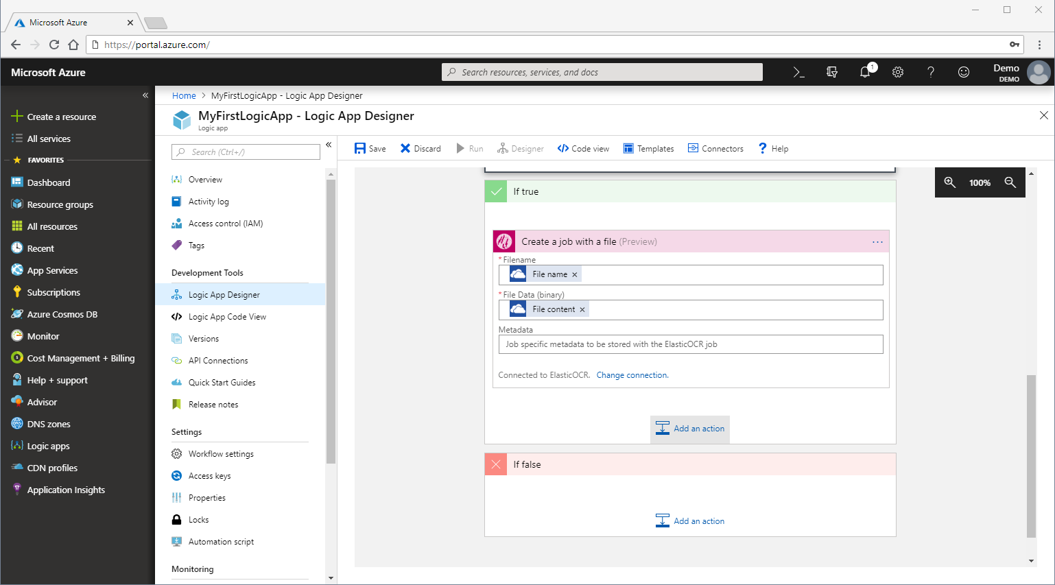Click the Change connection link
The image size is (1055, 585).
[x=632, y=375]
